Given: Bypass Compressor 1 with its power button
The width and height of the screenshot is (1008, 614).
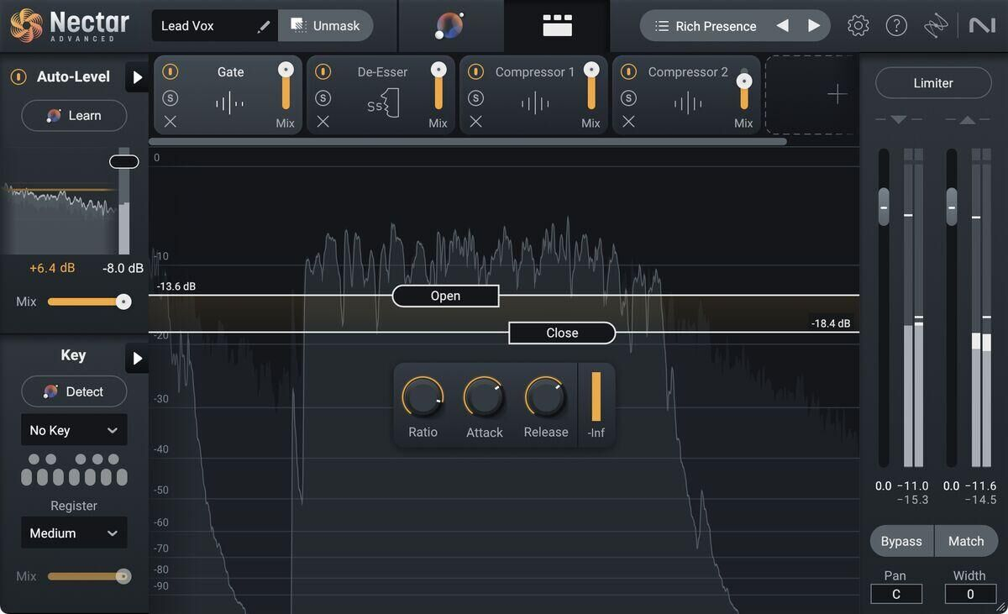Looking at the screenshot, I should coord(476,72).
